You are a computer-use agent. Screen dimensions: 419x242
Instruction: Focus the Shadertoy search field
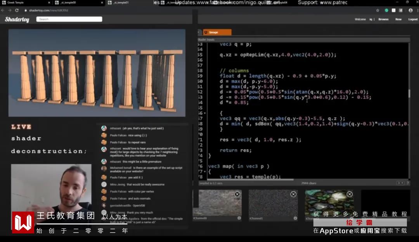[69, 19]
